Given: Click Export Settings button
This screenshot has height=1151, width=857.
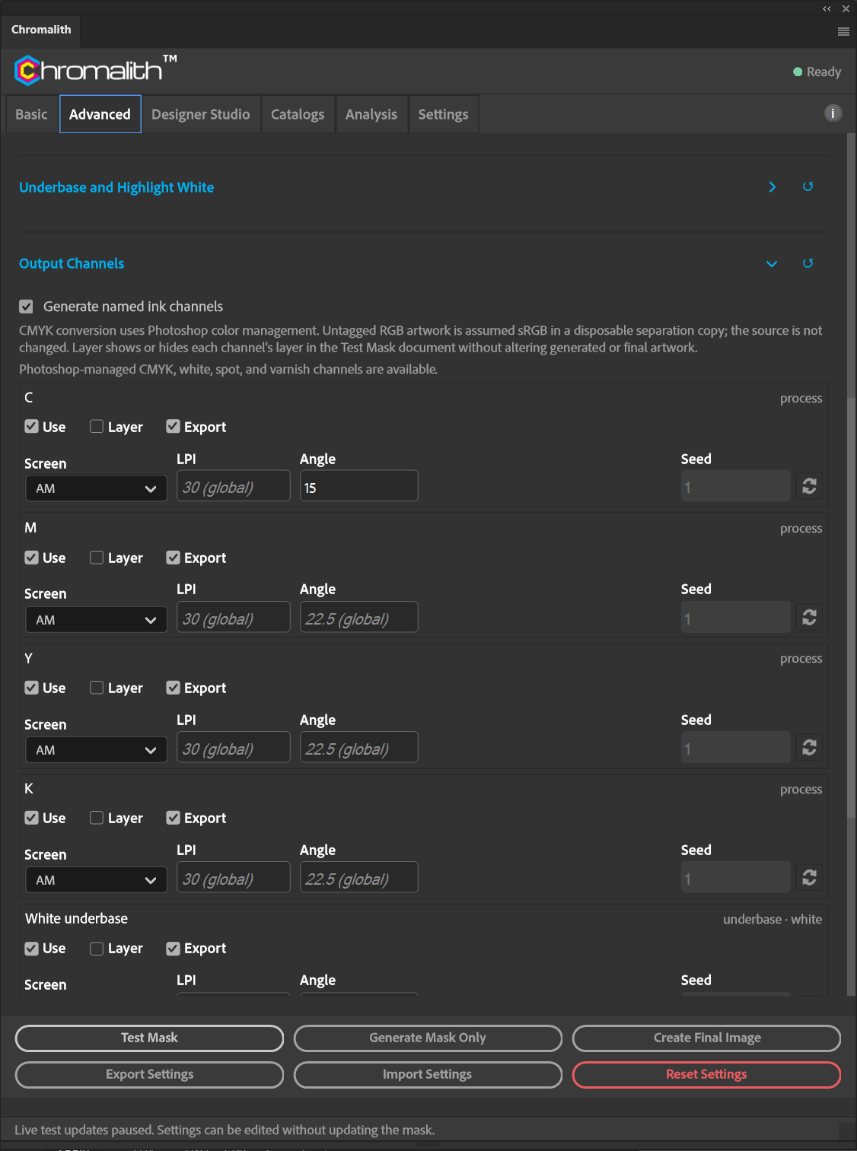Looking at the screenshot, I should click(149, 1074).
